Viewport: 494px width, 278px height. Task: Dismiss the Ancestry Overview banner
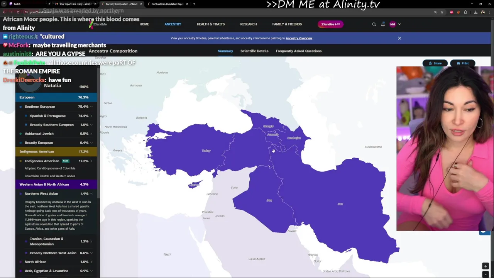(399, 38)
